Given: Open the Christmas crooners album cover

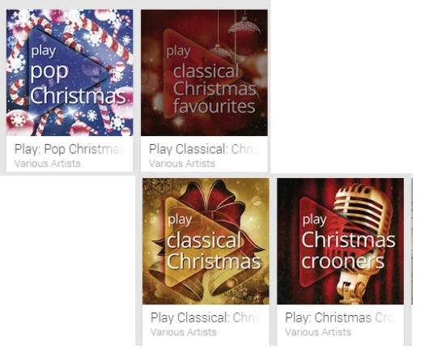Looking at the screenshot, I should click(x=340, y=241).
